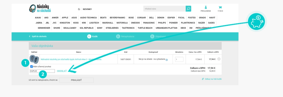The image size is (283, 97).
Task: Click the piggy bank savings icon
Action: pyautogui.click(x=256, y=21)
